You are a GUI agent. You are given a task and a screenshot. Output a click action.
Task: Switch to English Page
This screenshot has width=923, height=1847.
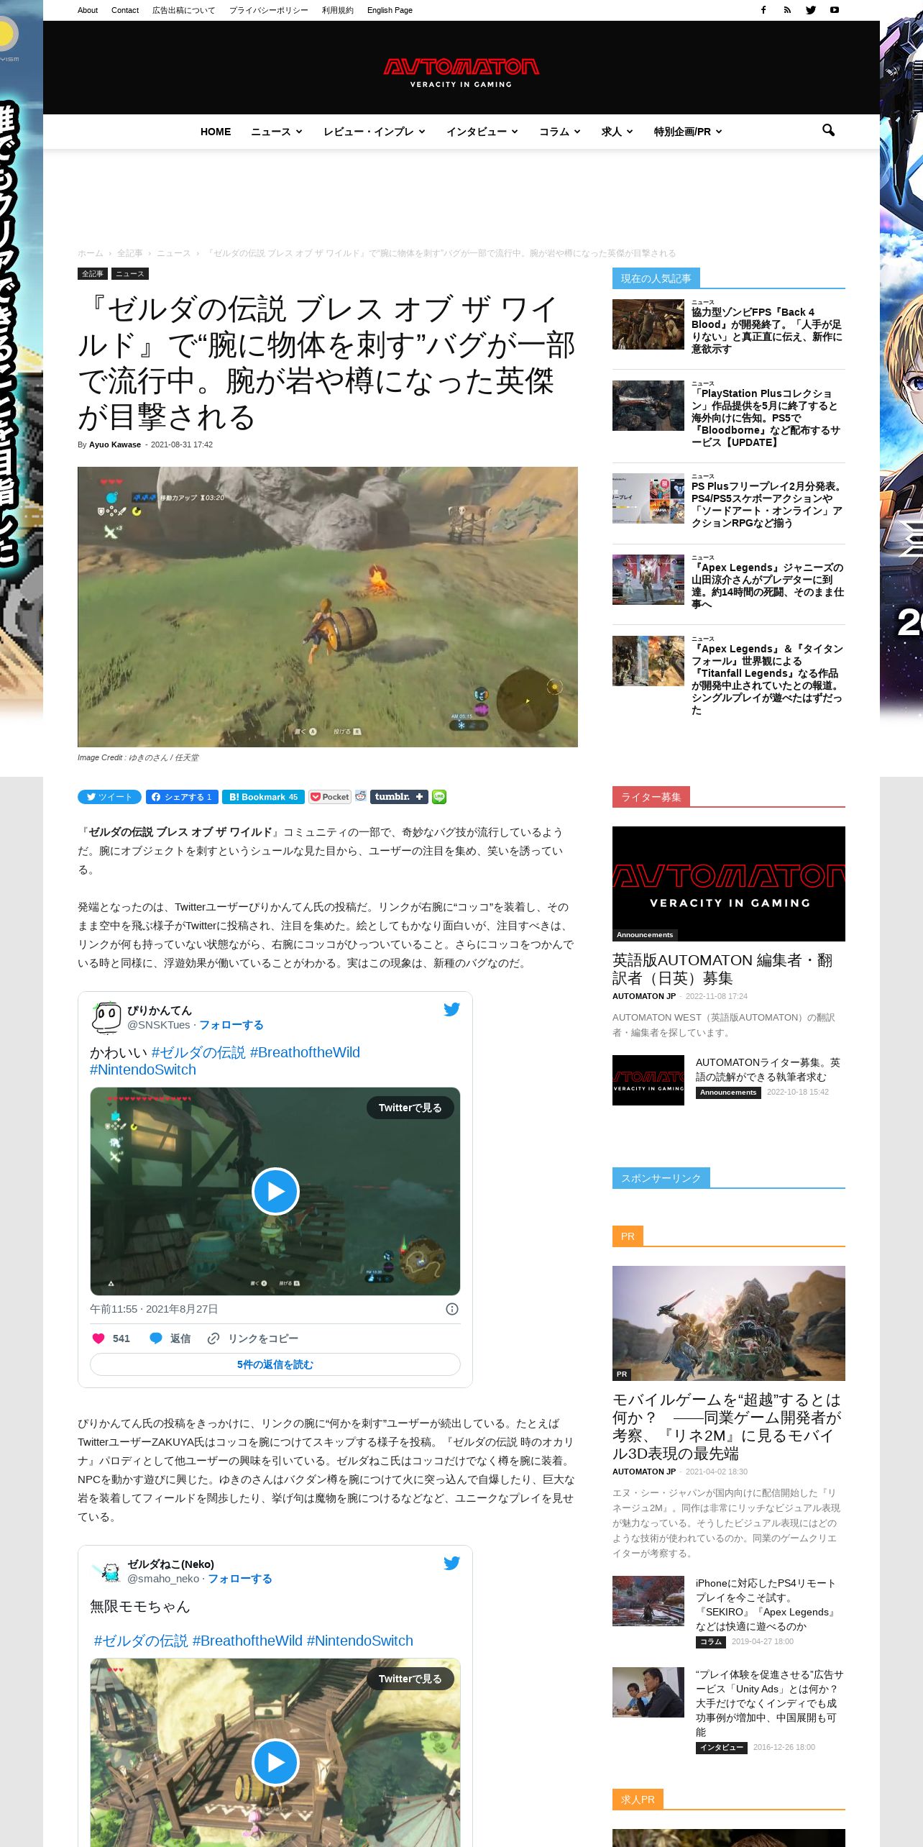click(x=390, y=10)
